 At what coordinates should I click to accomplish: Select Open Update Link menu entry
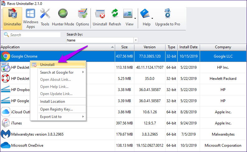pyautogui.click(x=56, y=94)
